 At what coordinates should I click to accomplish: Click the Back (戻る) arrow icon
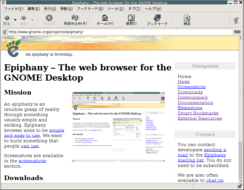[x=7, y=18]
